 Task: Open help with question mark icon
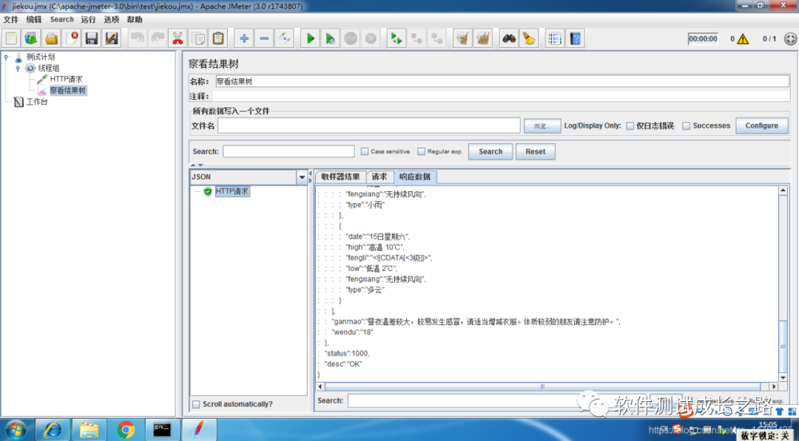576,38
